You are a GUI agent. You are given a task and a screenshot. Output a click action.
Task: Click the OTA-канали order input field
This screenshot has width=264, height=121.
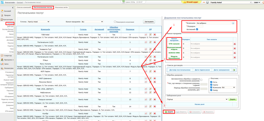(186, 44)
